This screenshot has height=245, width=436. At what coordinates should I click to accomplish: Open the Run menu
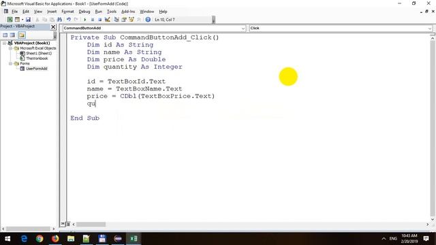point(98,12)
